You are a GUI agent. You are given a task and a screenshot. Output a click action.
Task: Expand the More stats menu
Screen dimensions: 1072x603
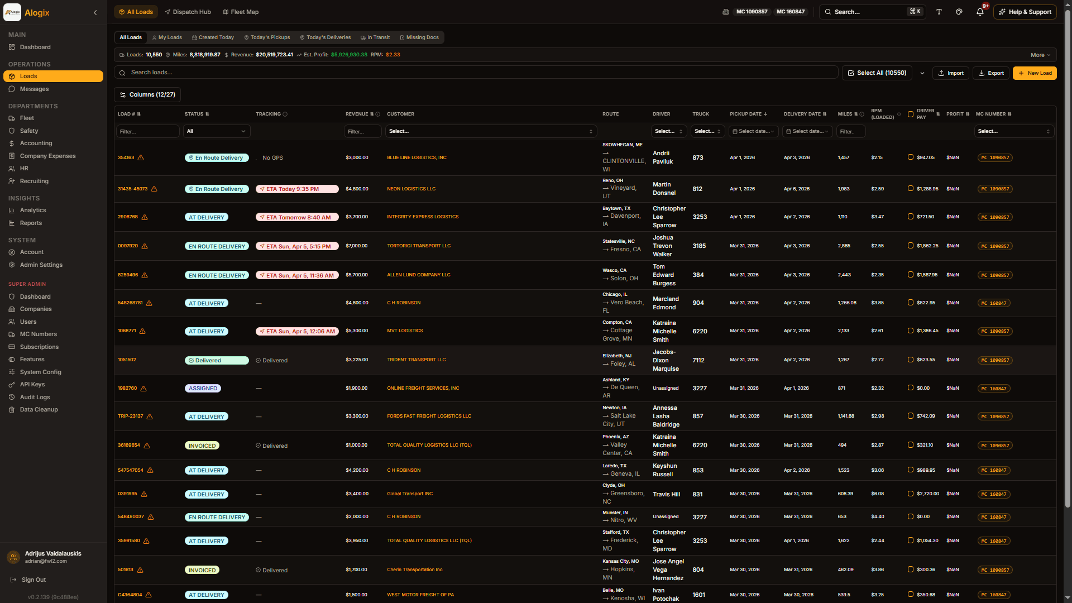pyautogui.click(x=1041, y=55)
